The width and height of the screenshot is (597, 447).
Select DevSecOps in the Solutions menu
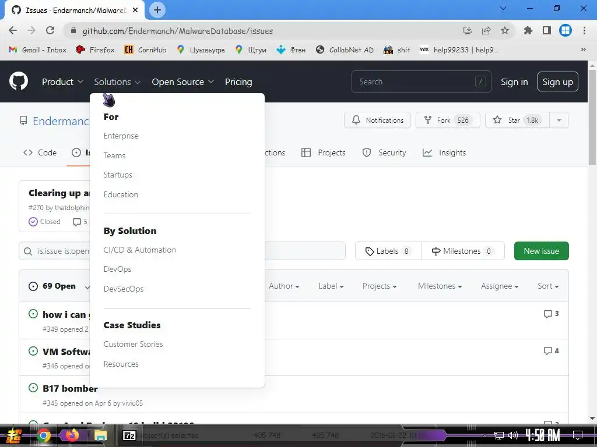click(124, 289)
